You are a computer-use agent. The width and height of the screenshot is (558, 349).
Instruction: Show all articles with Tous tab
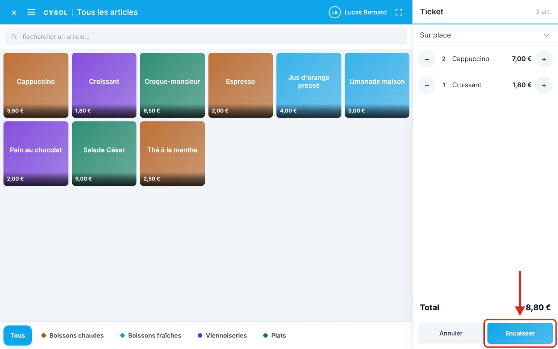coord(18,335)
